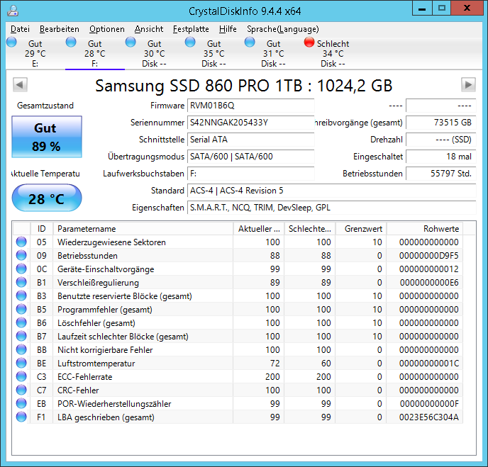Click status orb for Geräte-Einschaltvorgänge

click(x=21, y=269)
